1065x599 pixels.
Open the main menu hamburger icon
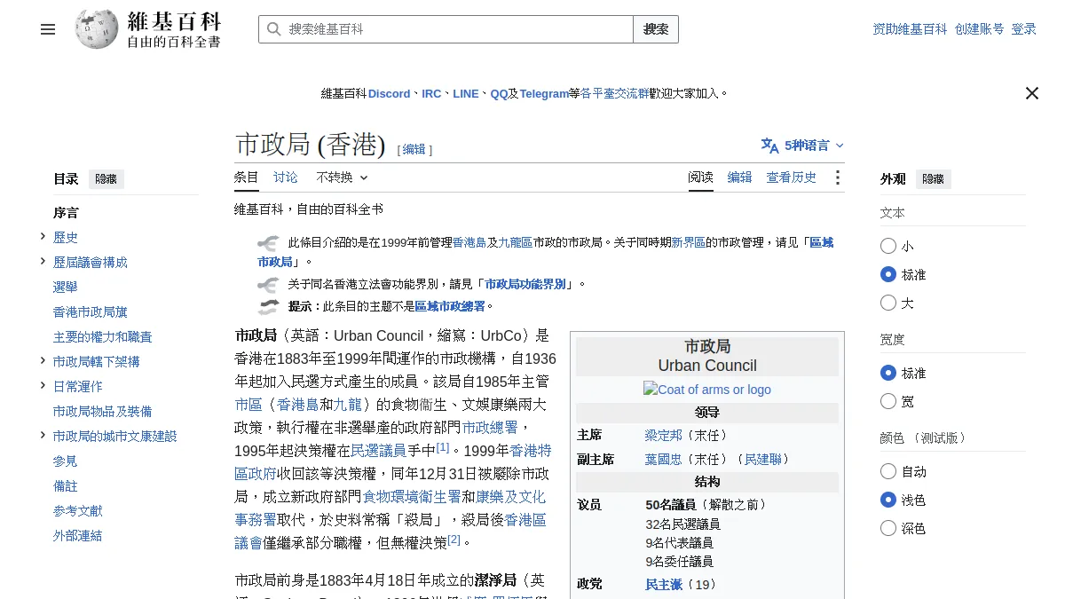(x=48, y=29)
